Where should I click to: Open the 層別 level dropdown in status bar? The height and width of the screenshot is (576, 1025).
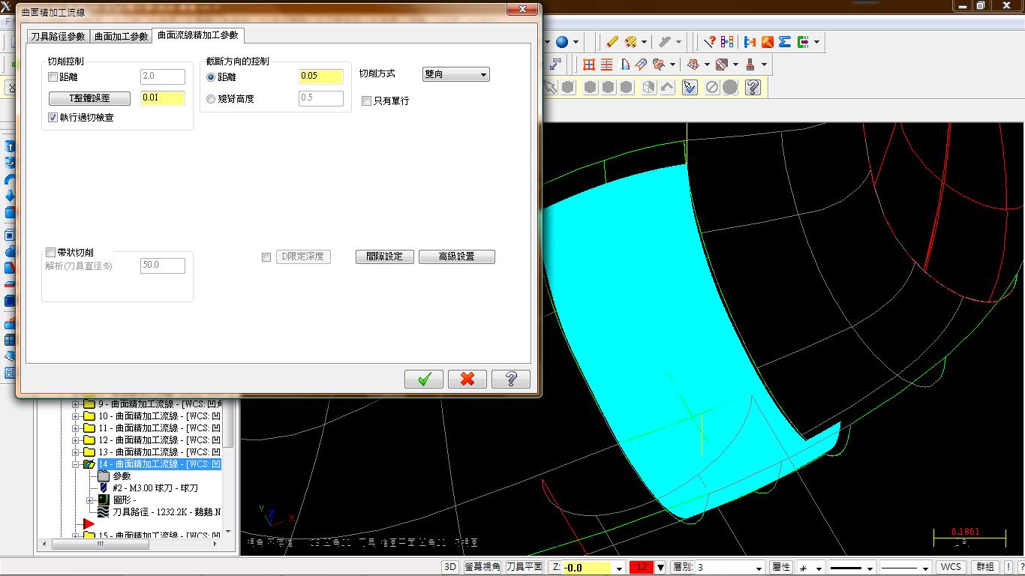(759, 568)
